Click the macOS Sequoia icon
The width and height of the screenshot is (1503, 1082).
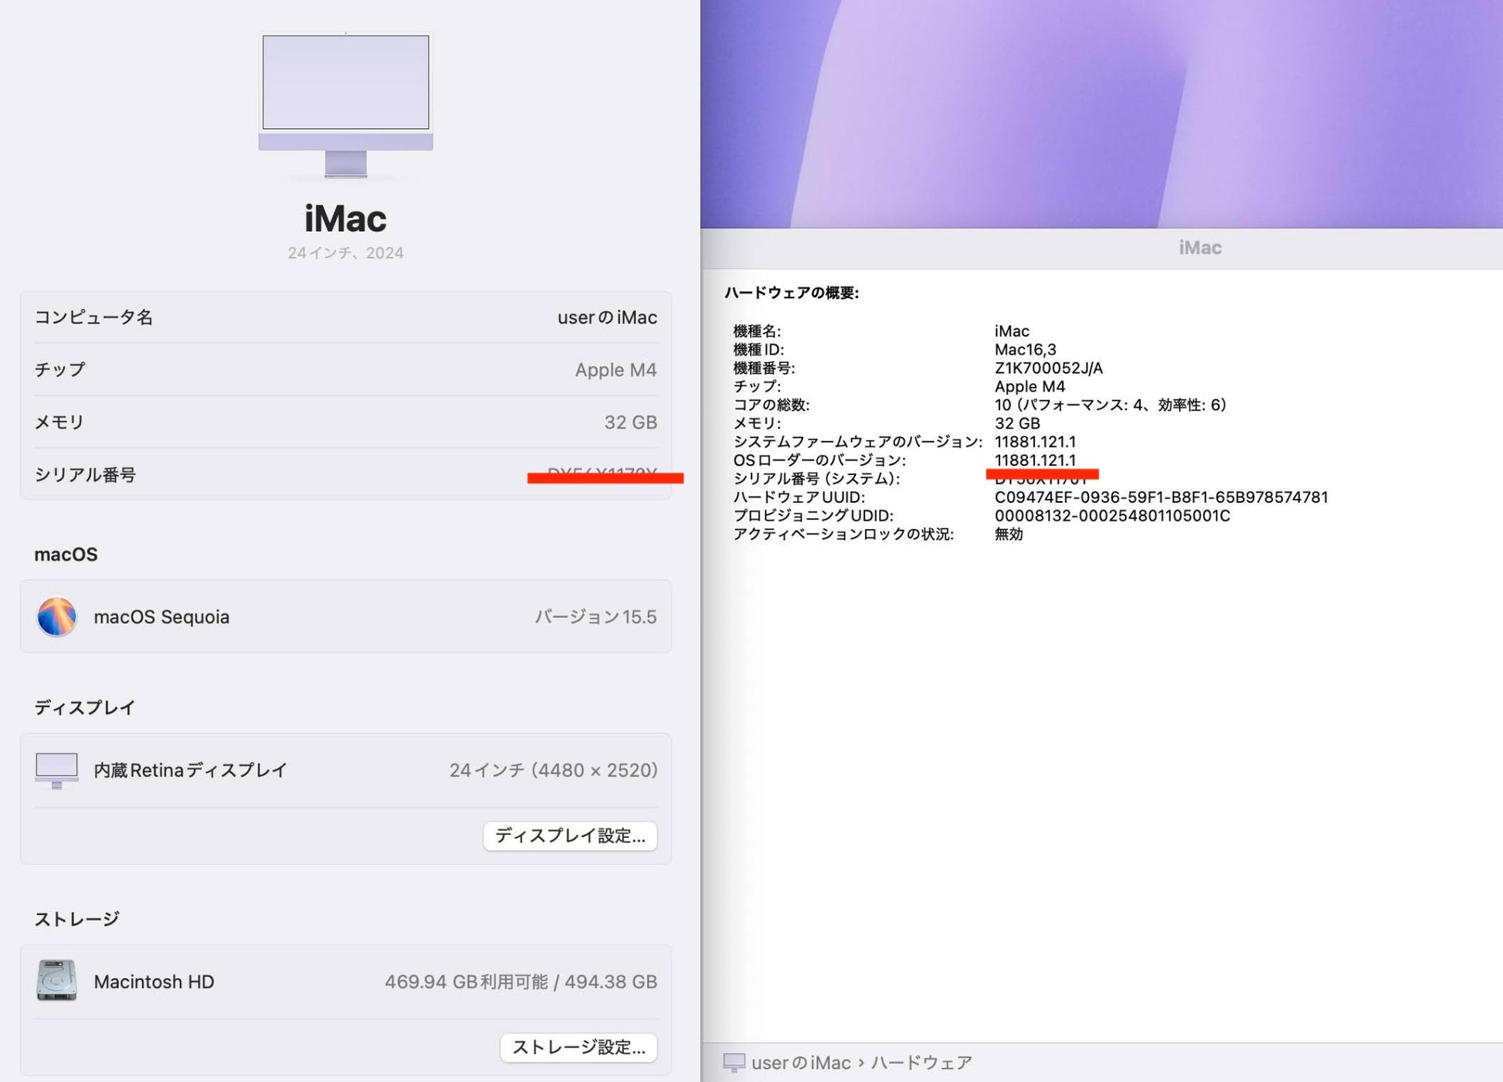pyautogui.click(x=56, y=616)
